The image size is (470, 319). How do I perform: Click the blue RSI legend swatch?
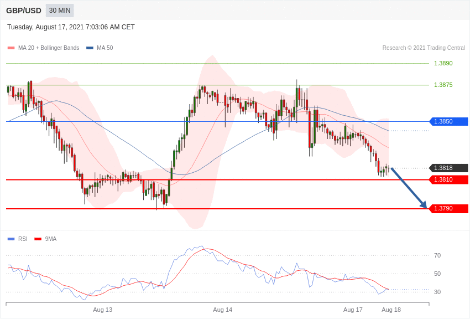point(11,239)
